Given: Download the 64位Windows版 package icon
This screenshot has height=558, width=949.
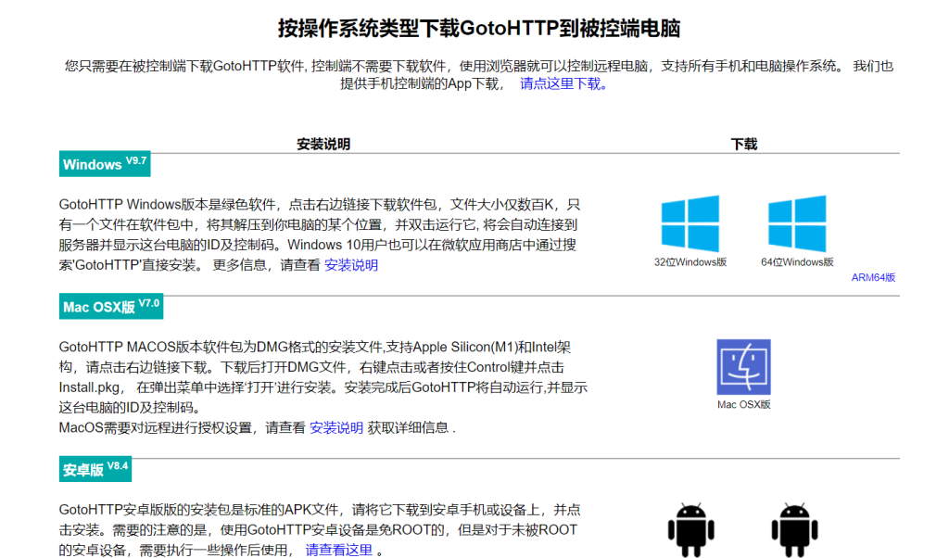Looking at the screenshot, I should coord(797,223).
